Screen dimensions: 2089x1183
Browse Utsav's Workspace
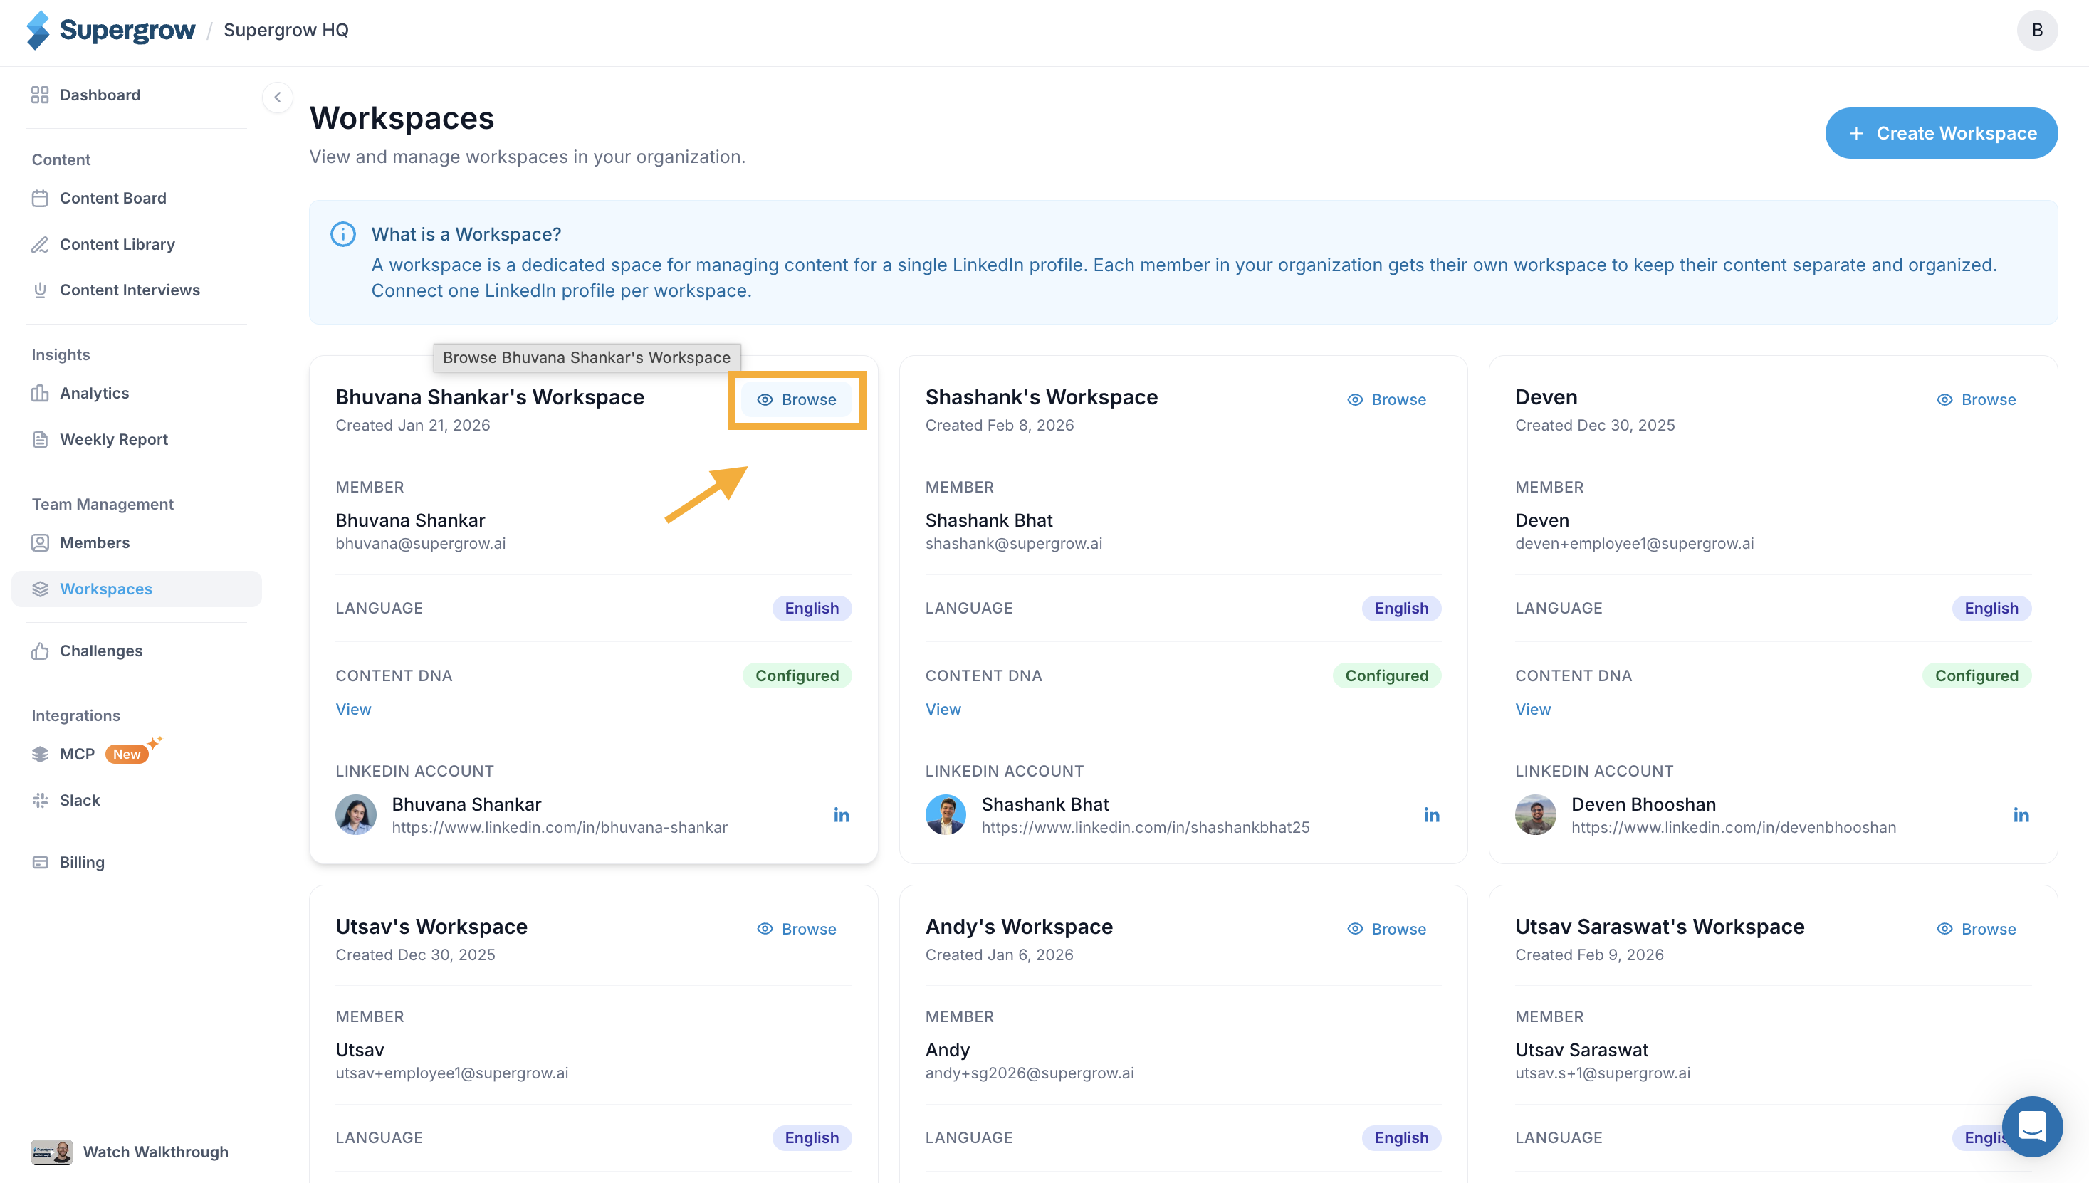click(795, 929)
